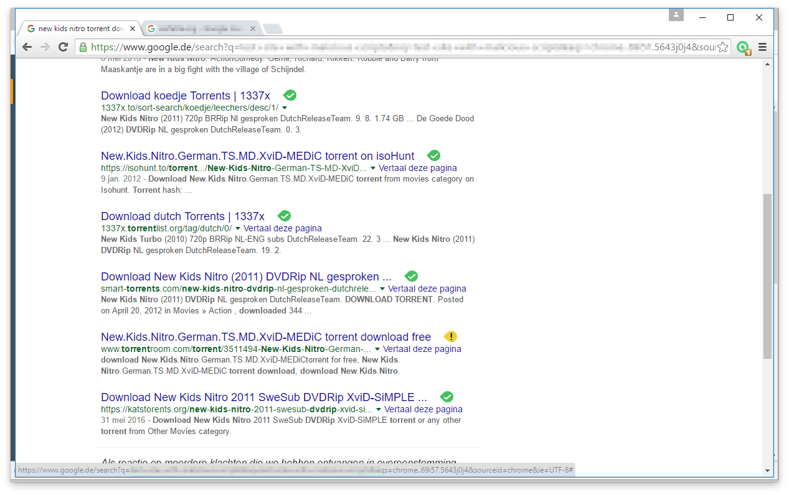Image resolution: width=789 pixels, height=495 pixels.
Task: Close the new kids nitro torrent tab
Action: pyautogui.click(x=133, y=29)
